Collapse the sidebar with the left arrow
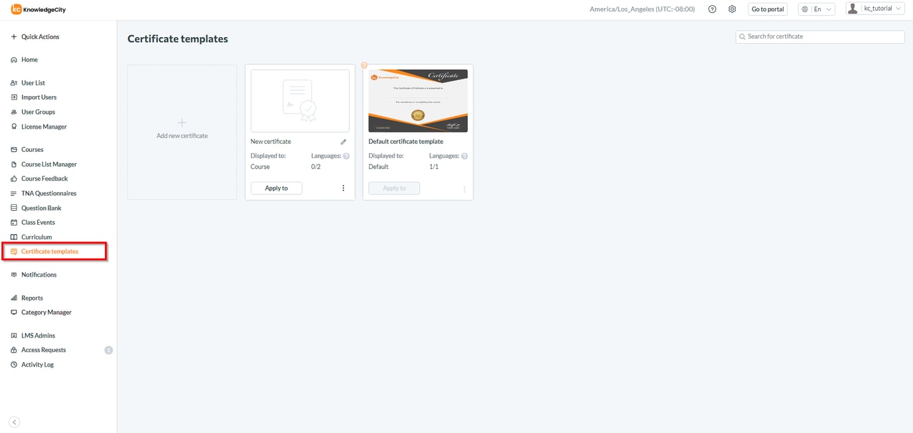The height and width of the screenshot is (433, 913). (14, 422)
